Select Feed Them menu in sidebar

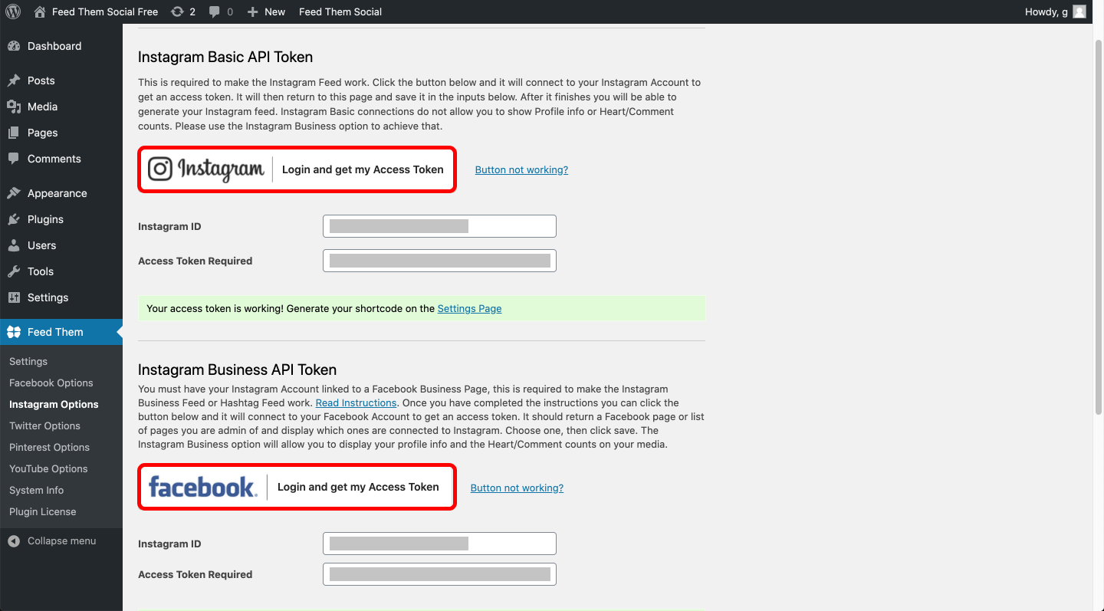(x=61, y=332)
